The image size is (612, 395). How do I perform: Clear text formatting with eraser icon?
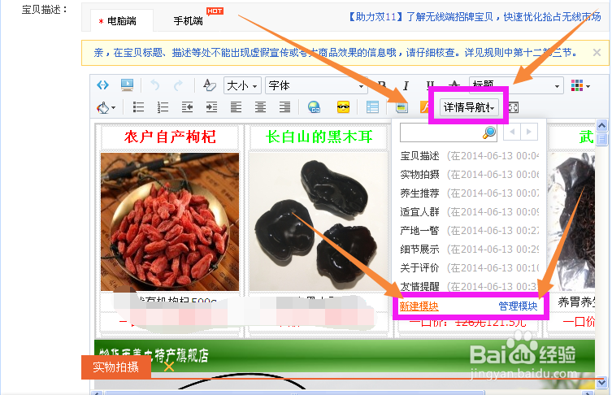209,85
